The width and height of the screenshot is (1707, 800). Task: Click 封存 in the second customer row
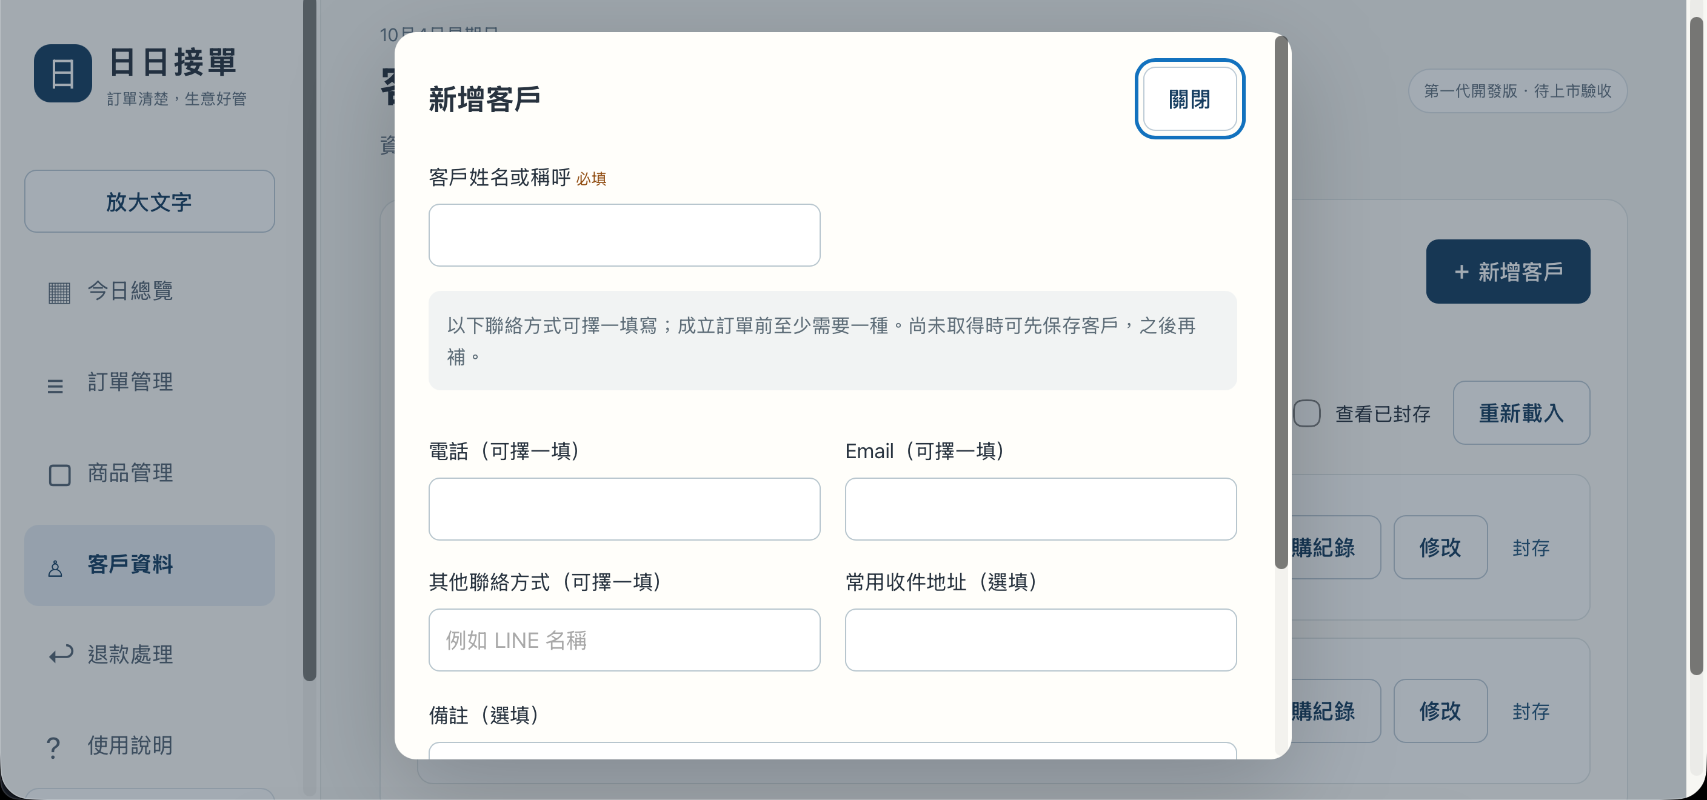(x=1531, y=712)
